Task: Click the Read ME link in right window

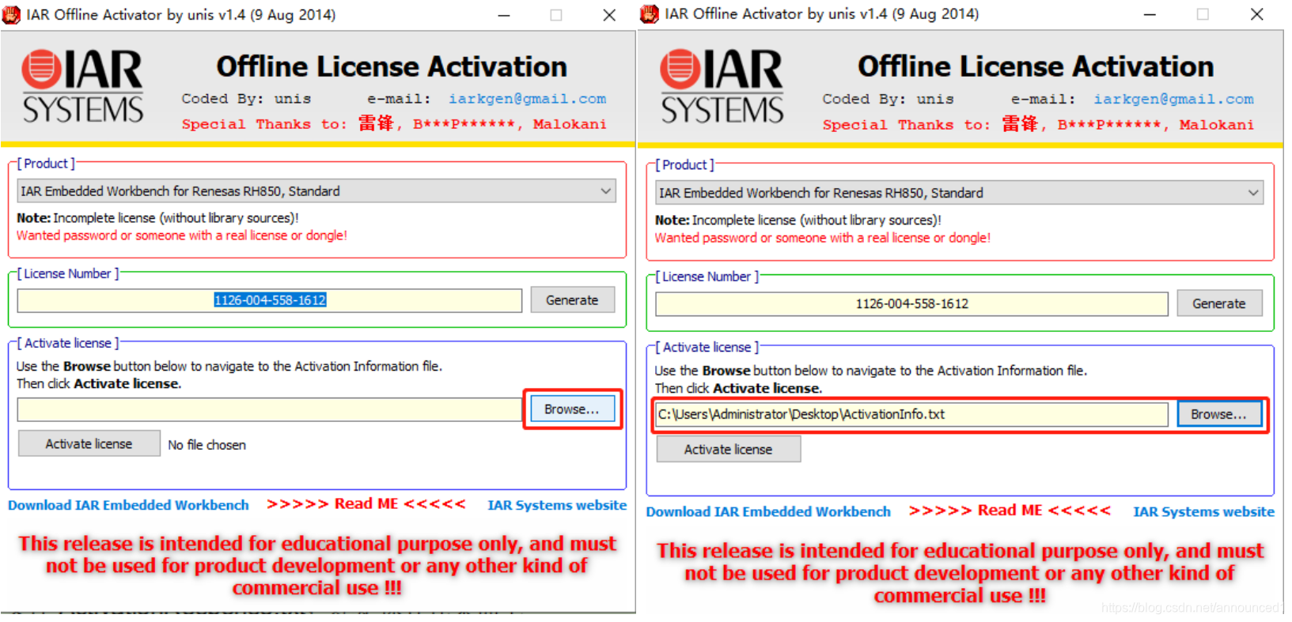Action: 1010,511
